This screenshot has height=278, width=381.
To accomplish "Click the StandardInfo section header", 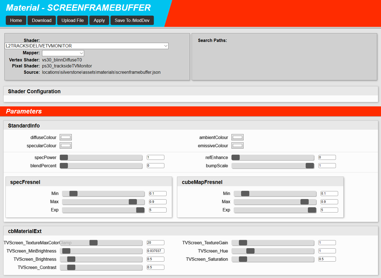I will tap(191, 126).
